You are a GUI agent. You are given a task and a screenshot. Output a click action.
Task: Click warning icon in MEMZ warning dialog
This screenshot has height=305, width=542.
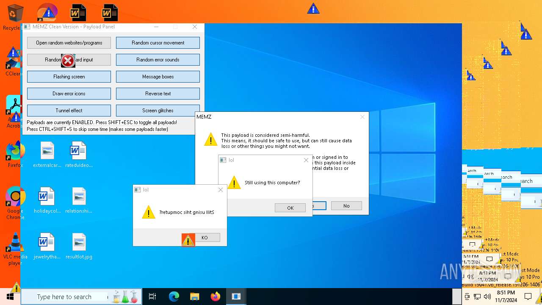click(211, 139)
